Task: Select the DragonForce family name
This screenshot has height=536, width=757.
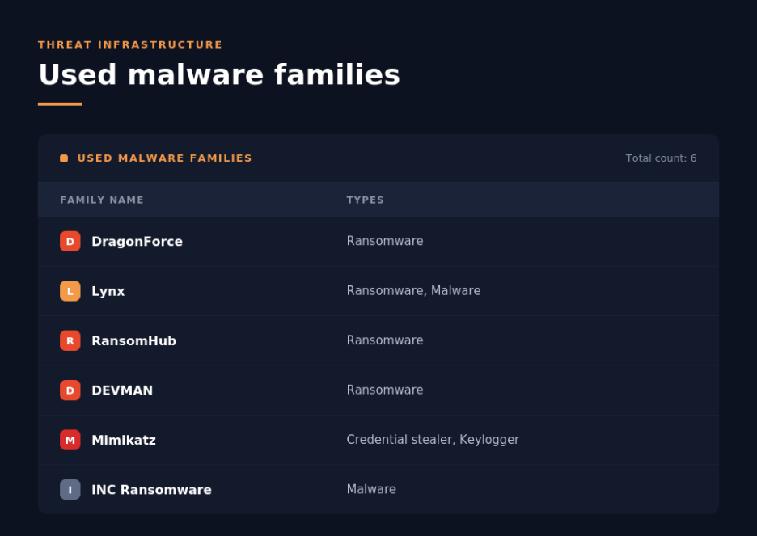Action: (x=137, y=241)
